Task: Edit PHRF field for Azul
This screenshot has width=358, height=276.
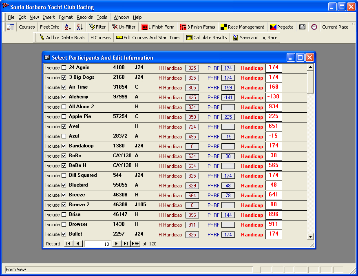Action: click(x=228, y=137)
